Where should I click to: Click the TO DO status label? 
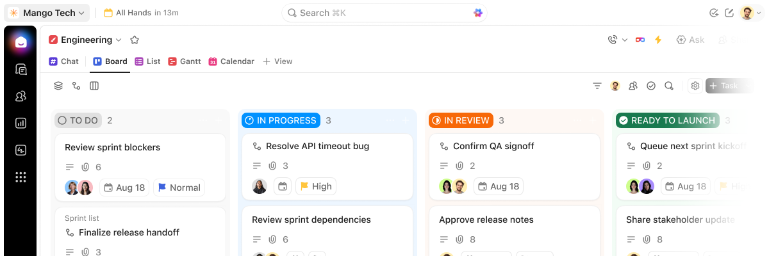pos(78,120)
